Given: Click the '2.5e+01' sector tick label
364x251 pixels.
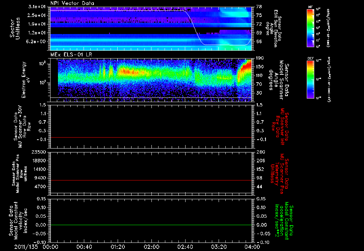Looking at the screenshot, I should click(x=37, y=15).
